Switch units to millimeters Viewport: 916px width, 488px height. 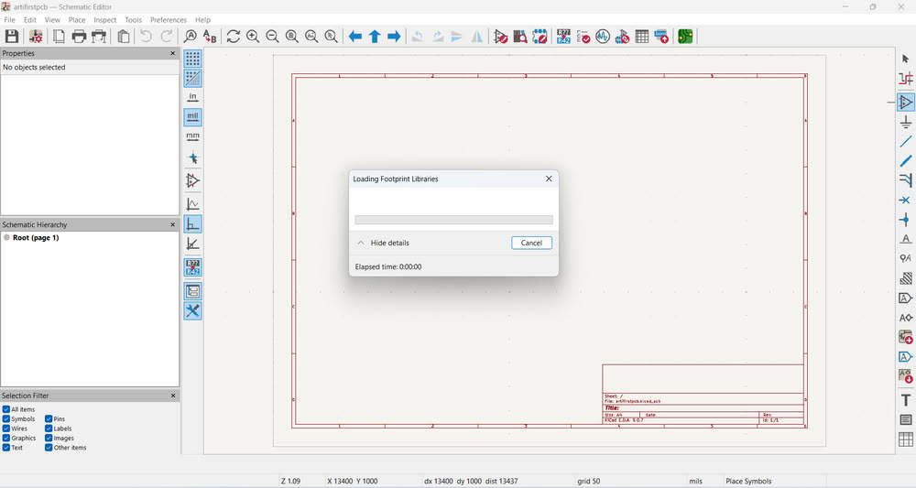192,136
